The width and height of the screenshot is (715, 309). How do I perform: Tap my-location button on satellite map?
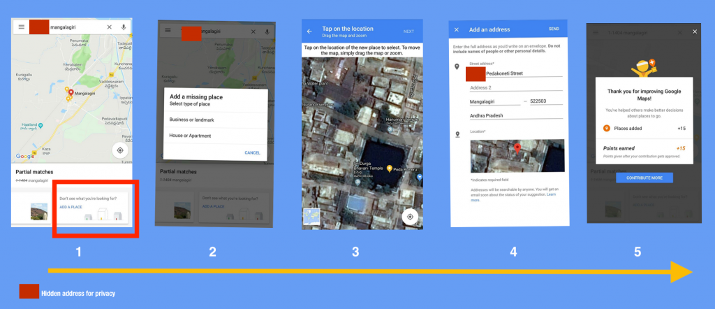410,216
